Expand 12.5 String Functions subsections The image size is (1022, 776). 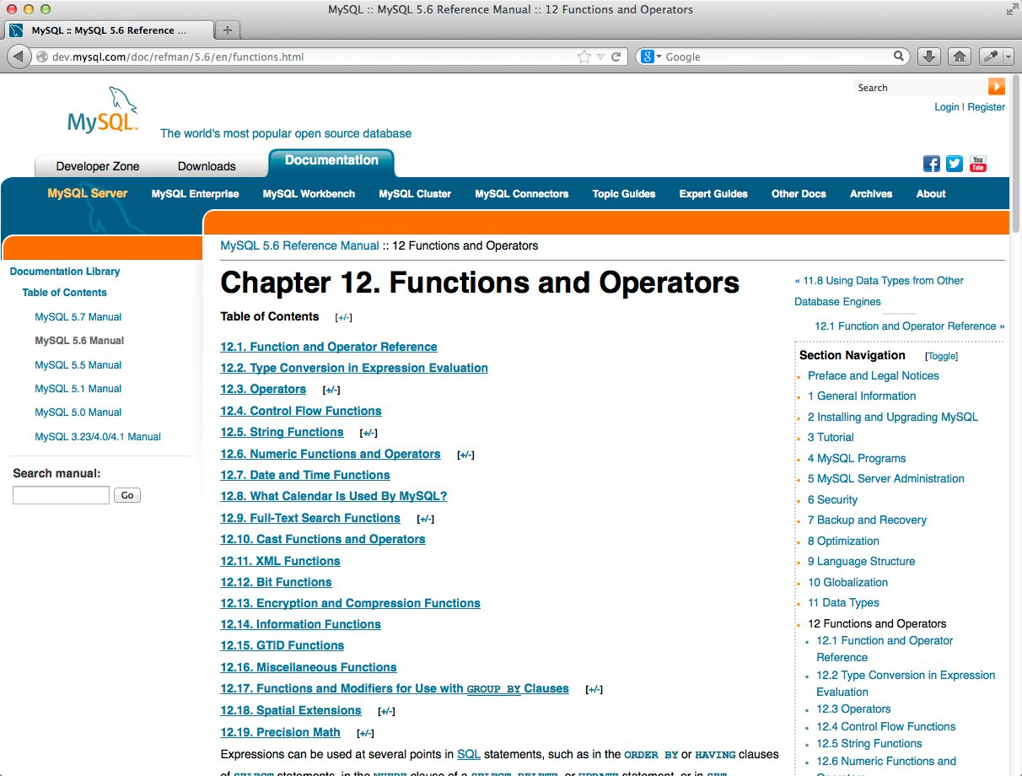click(368, 434)
